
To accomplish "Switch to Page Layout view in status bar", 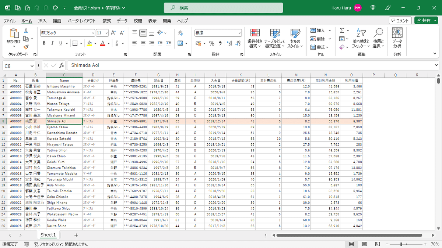I will (x=364, y=244).
